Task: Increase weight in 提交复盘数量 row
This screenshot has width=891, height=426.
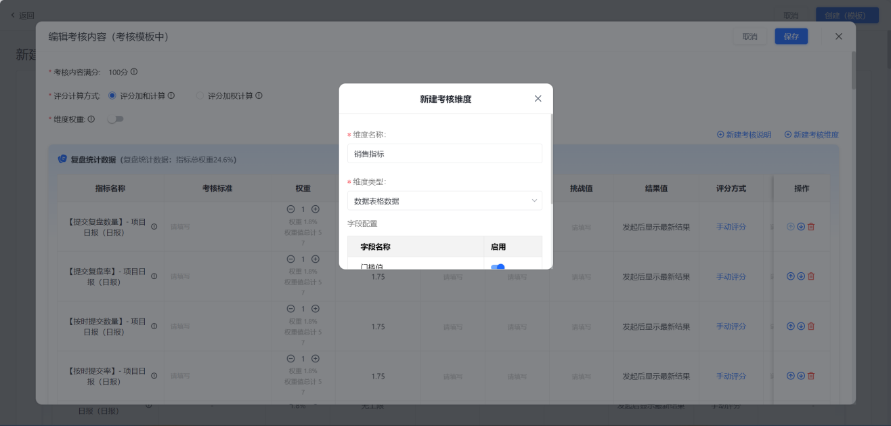Action: (316, 209)
